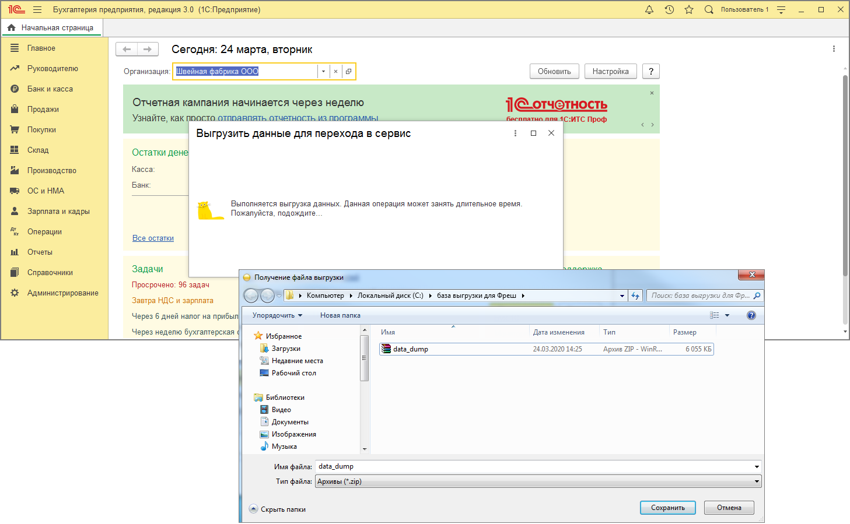Follow the Все остатки link
Image resolution: width=850 pixels, height=524 pixels.
pyautogui.click(x=153, y=238)
